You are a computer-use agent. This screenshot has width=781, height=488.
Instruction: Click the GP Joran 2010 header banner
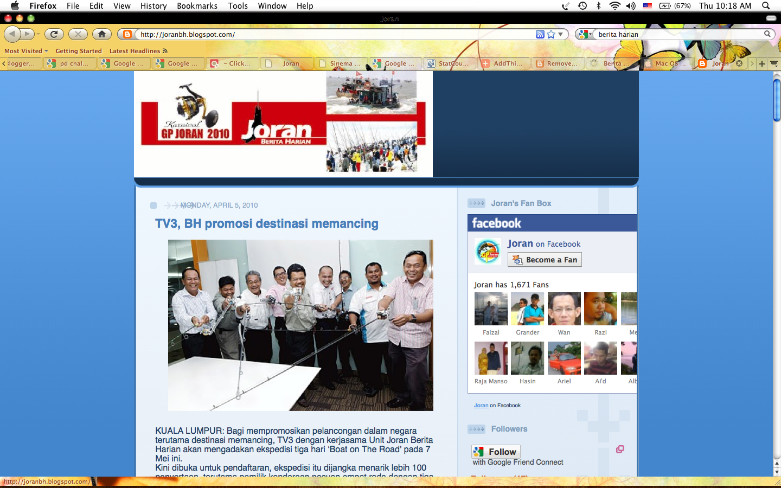(283, 124)
